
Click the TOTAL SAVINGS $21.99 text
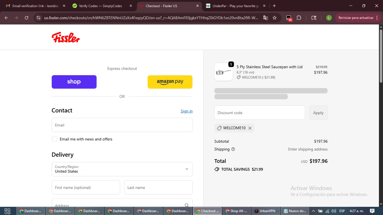coord(242,169)
